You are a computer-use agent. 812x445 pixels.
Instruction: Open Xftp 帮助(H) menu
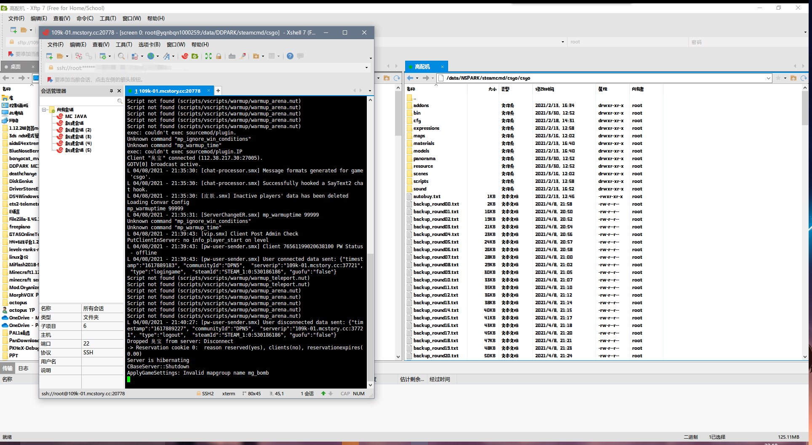coord(156,19)
